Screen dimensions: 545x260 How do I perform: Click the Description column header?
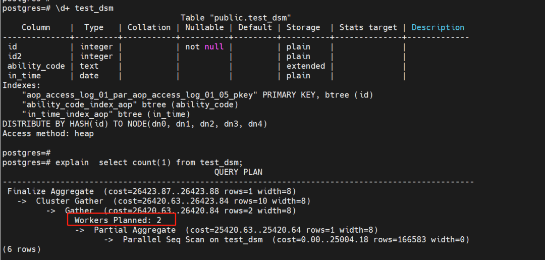pyautogui.click(x=438, y=28)
